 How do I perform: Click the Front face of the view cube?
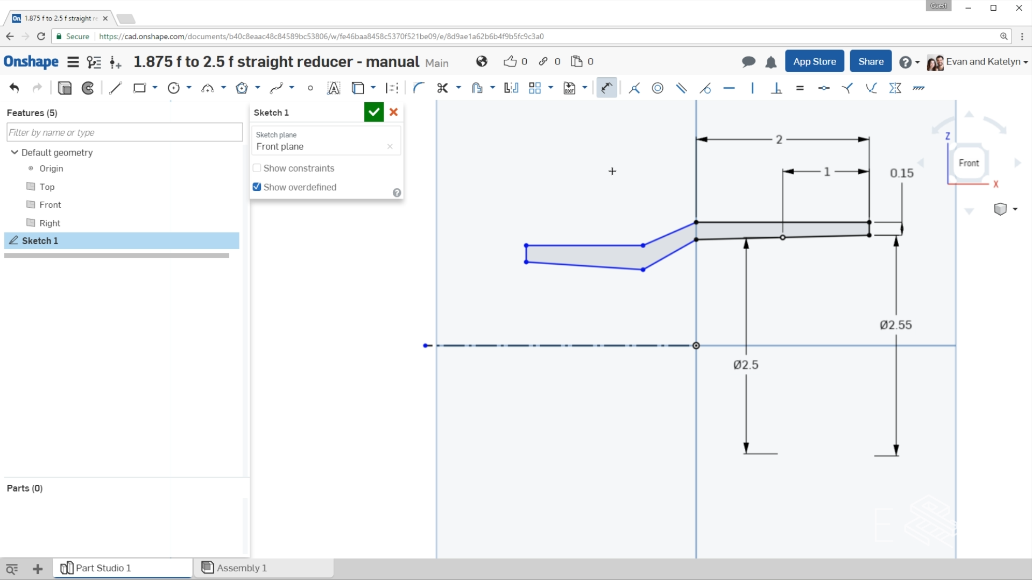[969, 163]
